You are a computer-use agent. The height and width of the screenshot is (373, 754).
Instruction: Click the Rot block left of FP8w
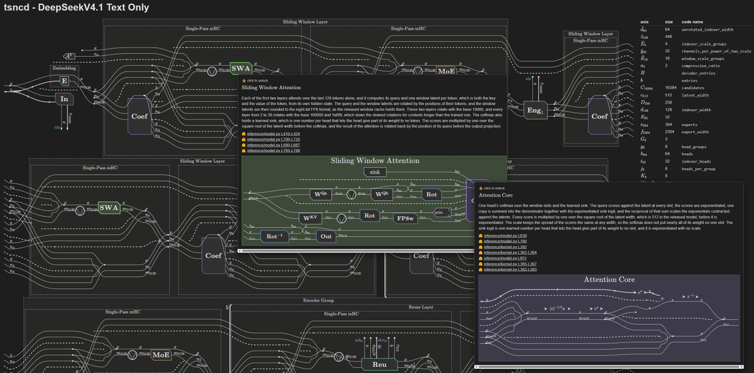(x=370, y=215)
